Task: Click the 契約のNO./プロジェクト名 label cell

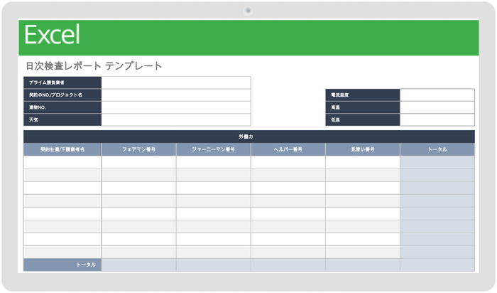Action: (62, 95)
